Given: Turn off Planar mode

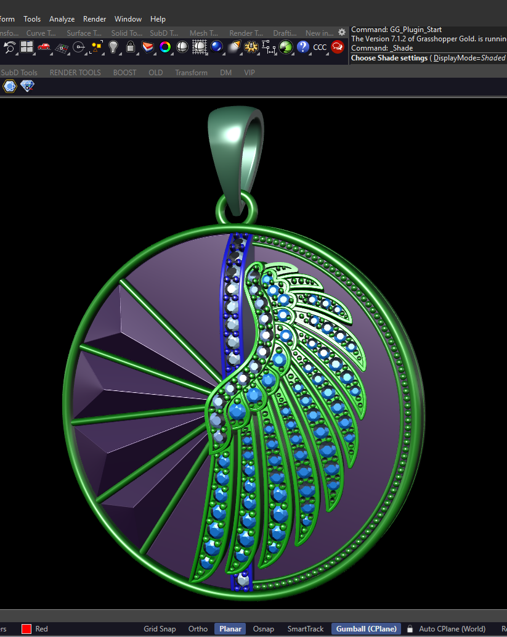Looking at the screenshot, I should click(230, 628).
